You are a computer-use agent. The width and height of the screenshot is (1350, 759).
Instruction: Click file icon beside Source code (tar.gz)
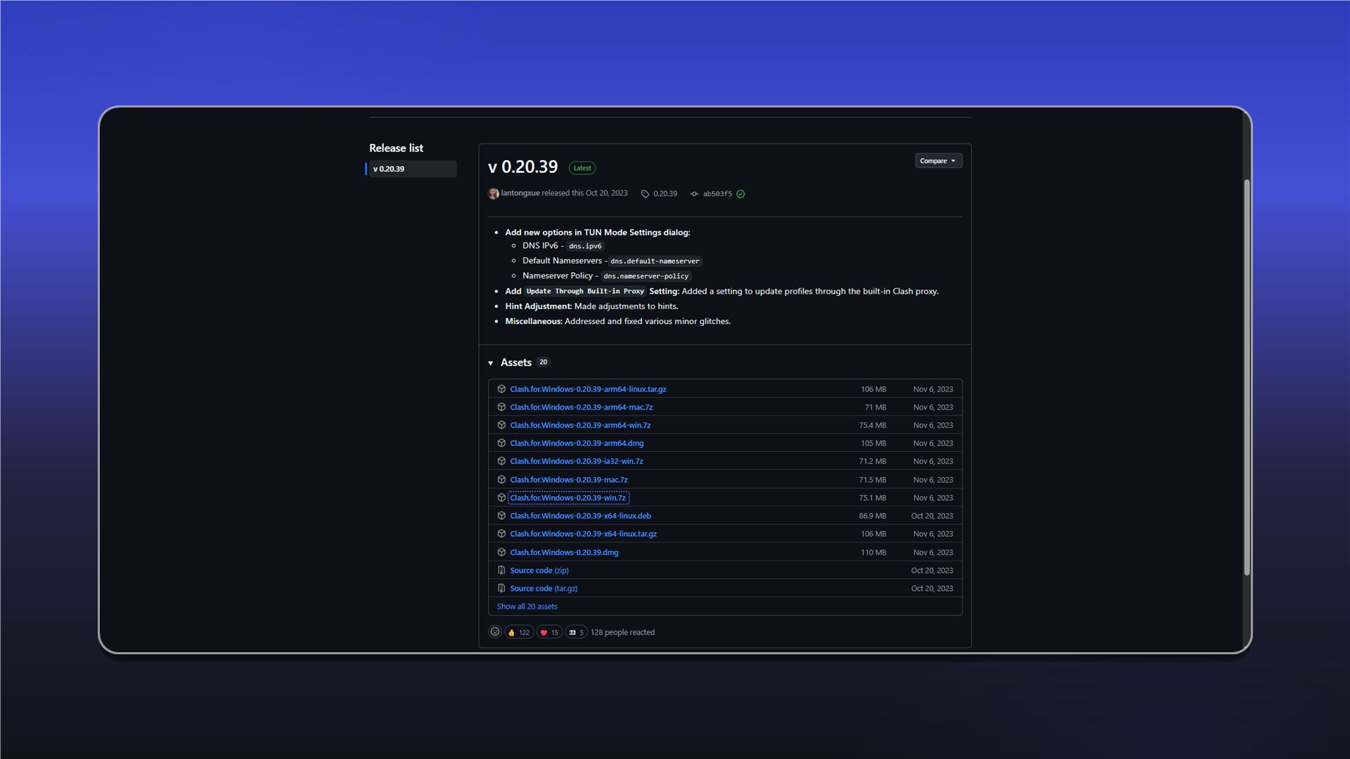tap(501, 589)
